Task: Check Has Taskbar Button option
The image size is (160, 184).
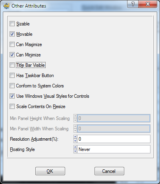Action: coord(12,76)
